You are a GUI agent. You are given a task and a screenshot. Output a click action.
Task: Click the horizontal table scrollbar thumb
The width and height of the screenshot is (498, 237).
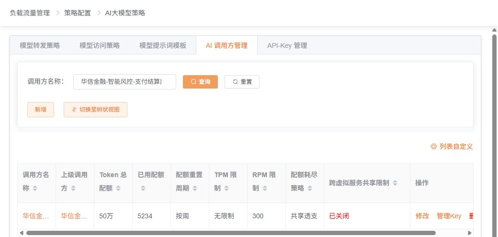coord(231,233)
